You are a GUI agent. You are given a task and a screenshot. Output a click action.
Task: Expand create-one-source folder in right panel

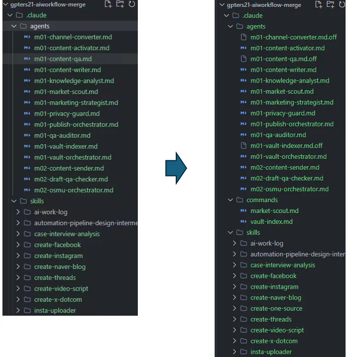tap(234, 308)
